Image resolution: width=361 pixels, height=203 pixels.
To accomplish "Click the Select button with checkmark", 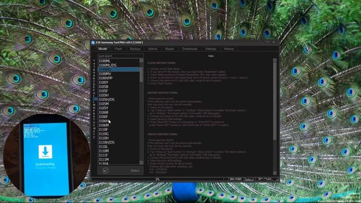I will 120,170.
